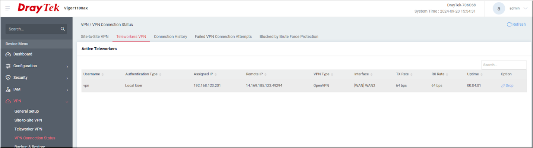Expand the Security menu chevron

pos(67,78)
